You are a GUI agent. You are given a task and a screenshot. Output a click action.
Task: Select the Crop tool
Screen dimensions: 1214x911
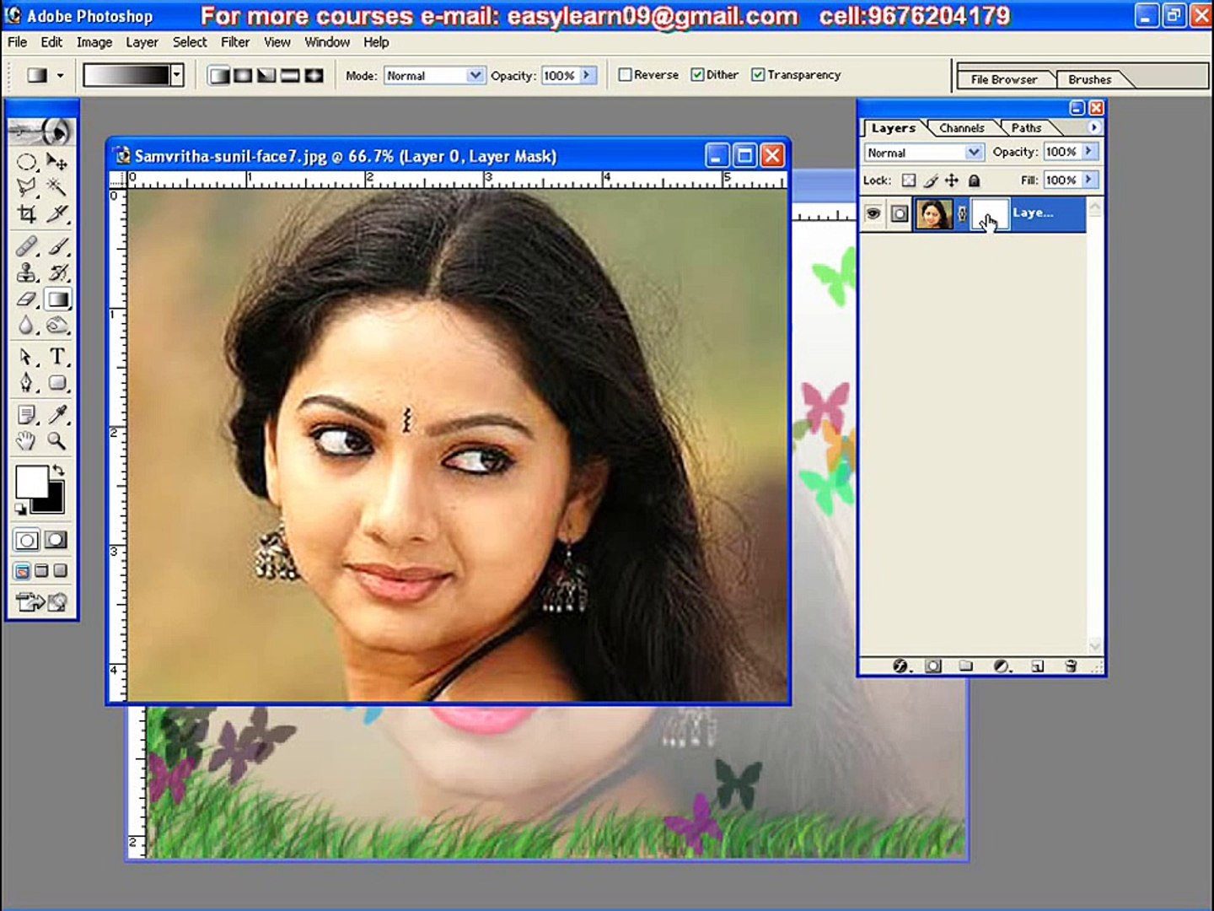point(27,213)
